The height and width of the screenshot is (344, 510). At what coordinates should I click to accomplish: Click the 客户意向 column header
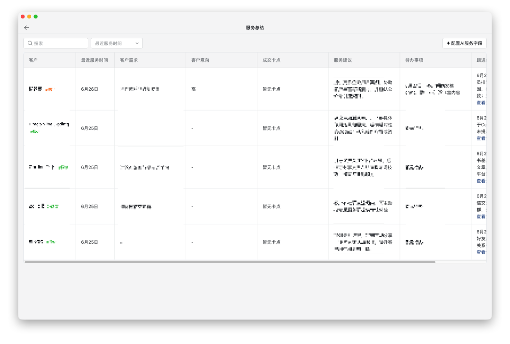(x=200, y=60)
